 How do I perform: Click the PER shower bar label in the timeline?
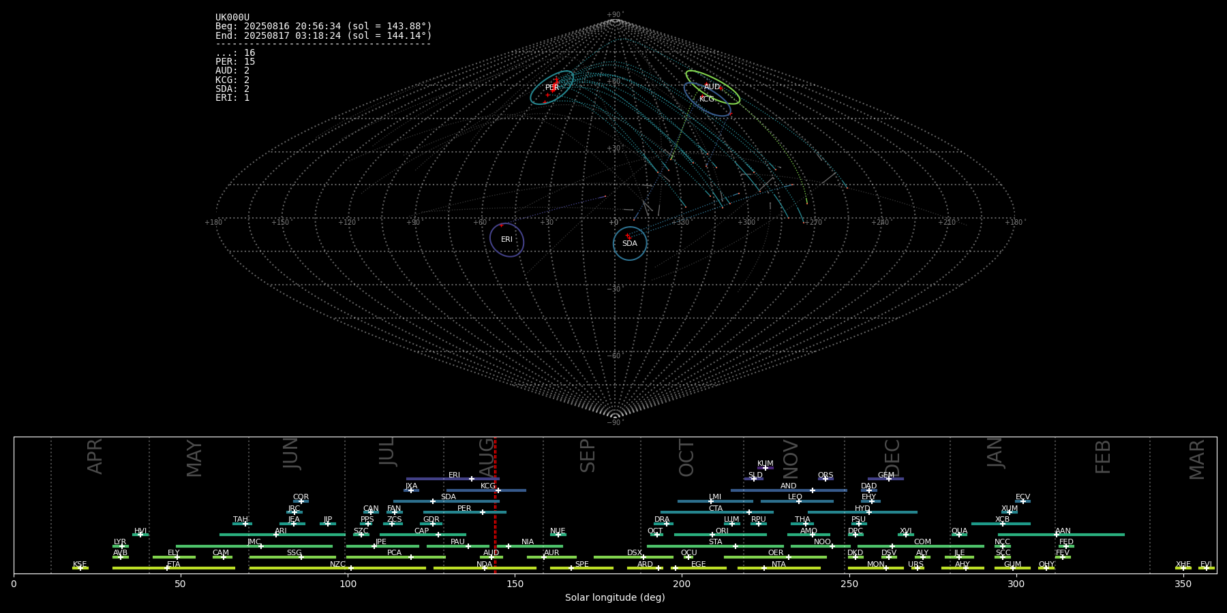(464, 509)
